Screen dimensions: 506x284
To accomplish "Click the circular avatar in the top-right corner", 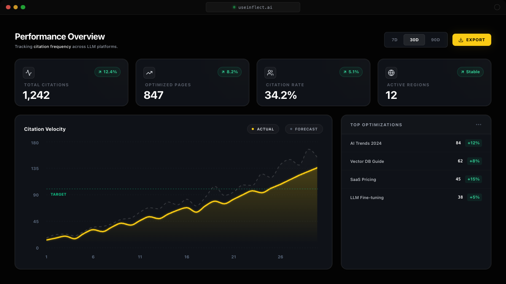I will [496, 7].
